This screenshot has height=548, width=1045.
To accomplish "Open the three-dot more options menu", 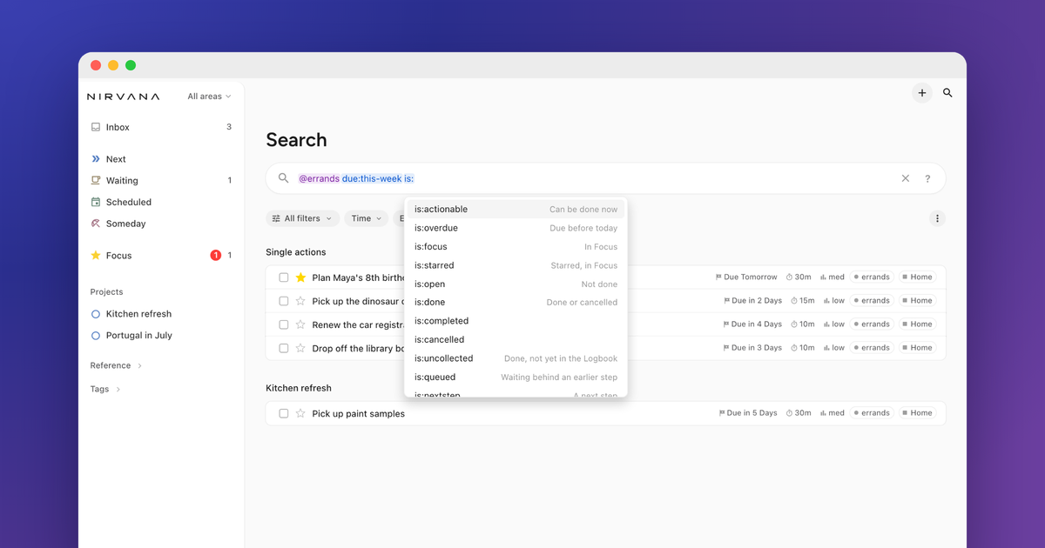I will (x=937, y=218).
